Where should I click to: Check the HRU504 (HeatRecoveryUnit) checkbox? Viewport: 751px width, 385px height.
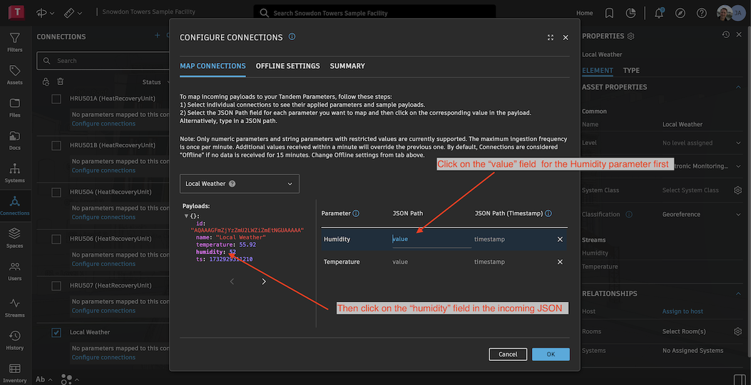(56, 192)
